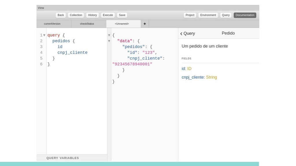
Task: Open the View menu
Action: [41, 8]
